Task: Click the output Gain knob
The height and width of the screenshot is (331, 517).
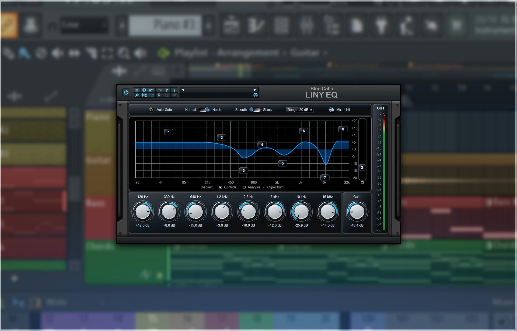Action: 357,212
